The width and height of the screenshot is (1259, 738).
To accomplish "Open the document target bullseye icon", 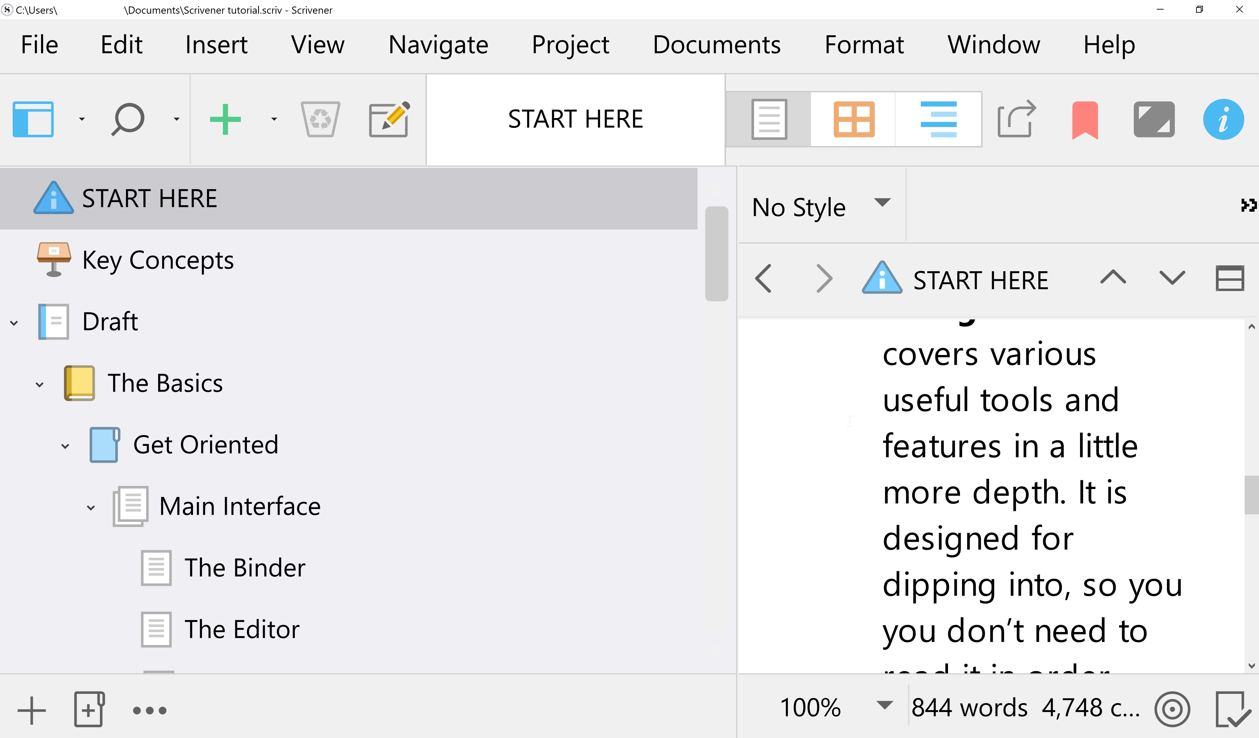I will pyautogui.click(x=1172, y=710).
